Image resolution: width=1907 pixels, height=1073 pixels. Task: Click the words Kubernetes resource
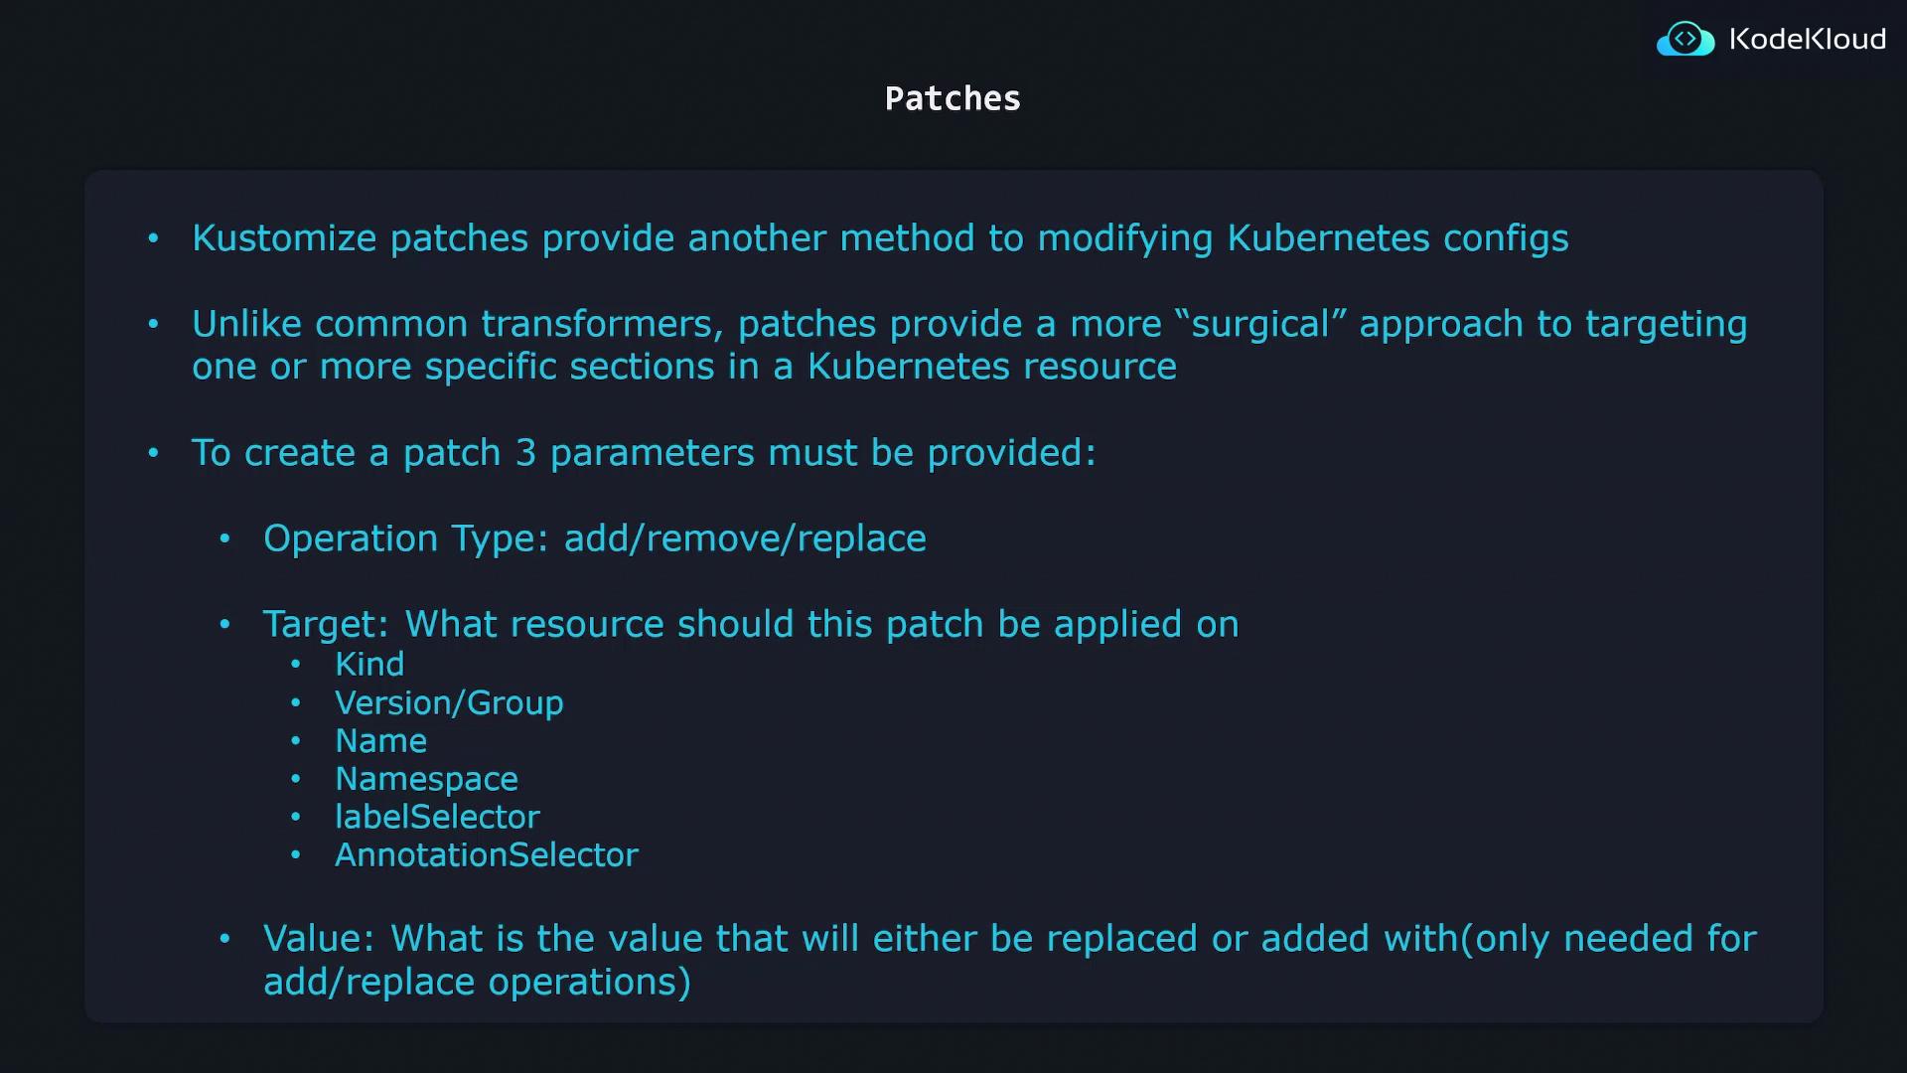(991, 367)
